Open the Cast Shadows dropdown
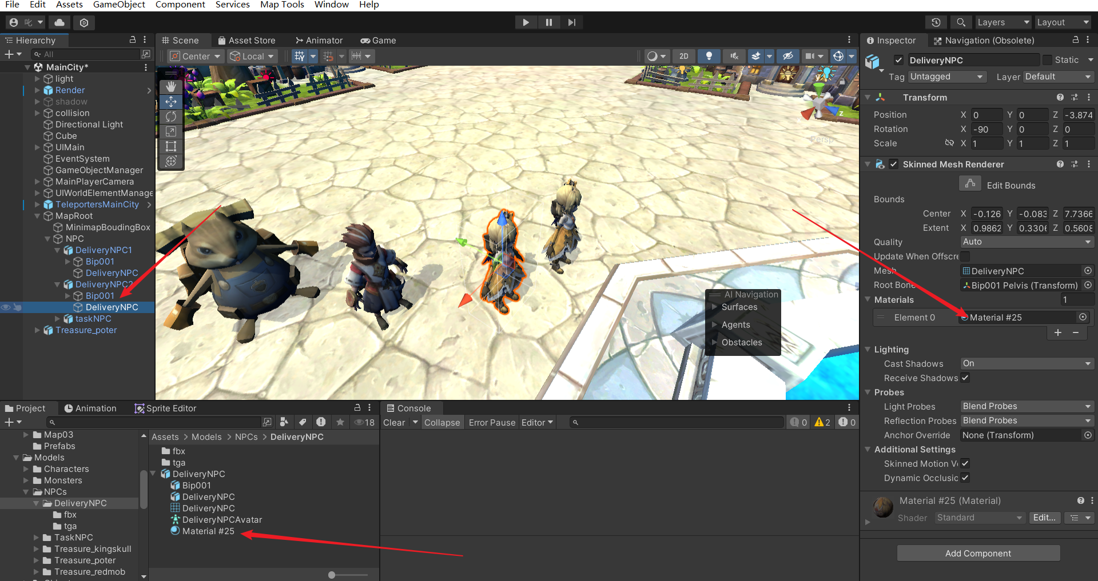This screenshot has width=1098, height=581. (x=1027, y=363)
